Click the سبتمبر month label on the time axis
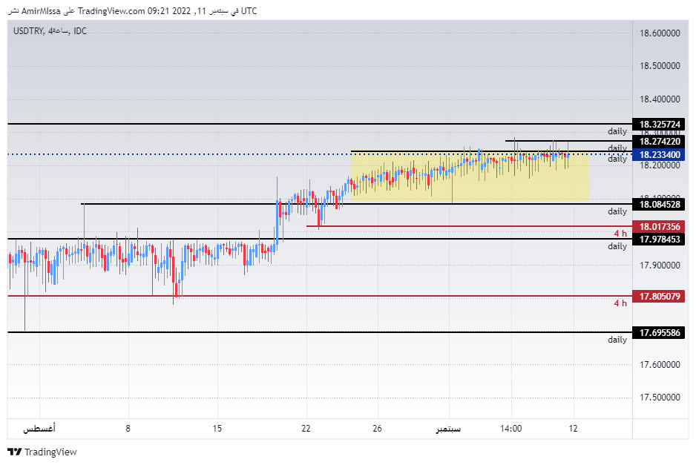The width and height of the screenshot is (696, 465). (x=448, y=429)
